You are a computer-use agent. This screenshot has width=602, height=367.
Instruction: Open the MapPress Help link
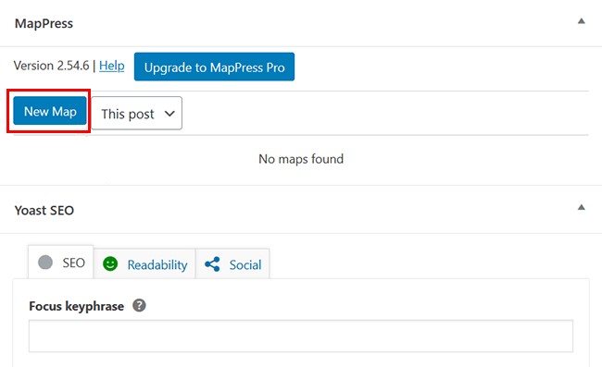(112, 66)
